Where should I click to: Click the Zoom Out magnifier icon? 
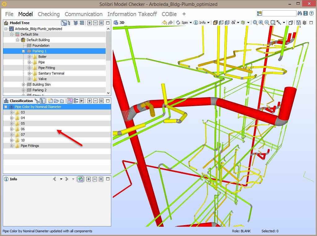tap(266, 23)
